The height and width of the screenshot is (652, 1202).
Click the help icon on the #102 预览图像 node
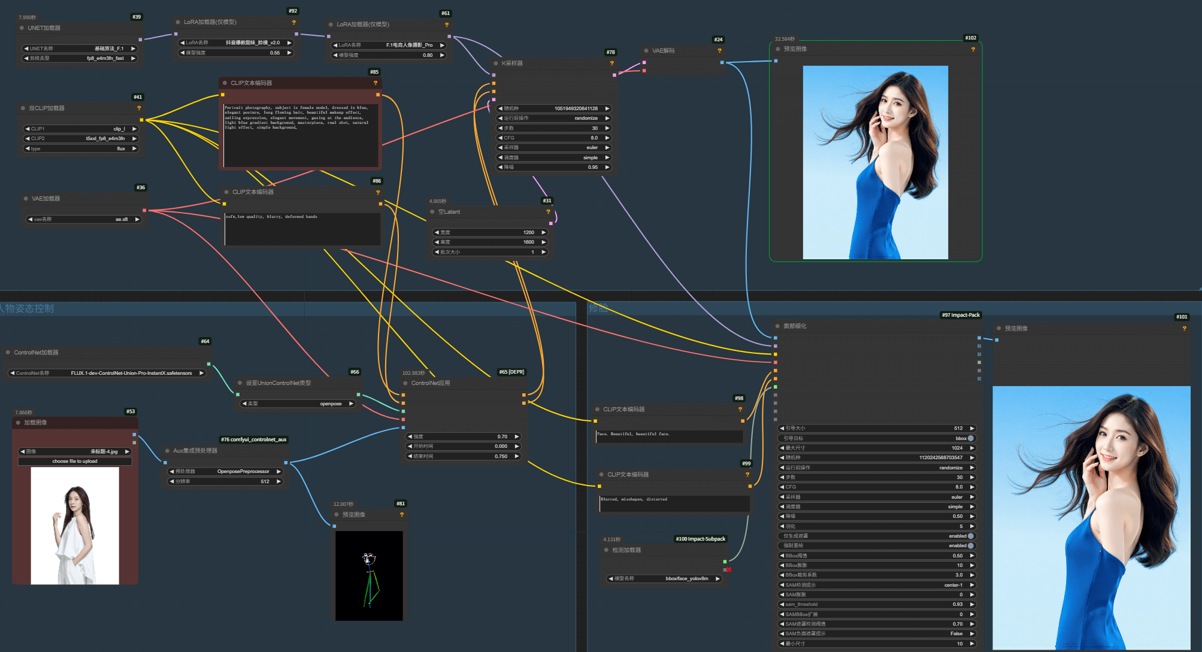[x=973, y=49]
